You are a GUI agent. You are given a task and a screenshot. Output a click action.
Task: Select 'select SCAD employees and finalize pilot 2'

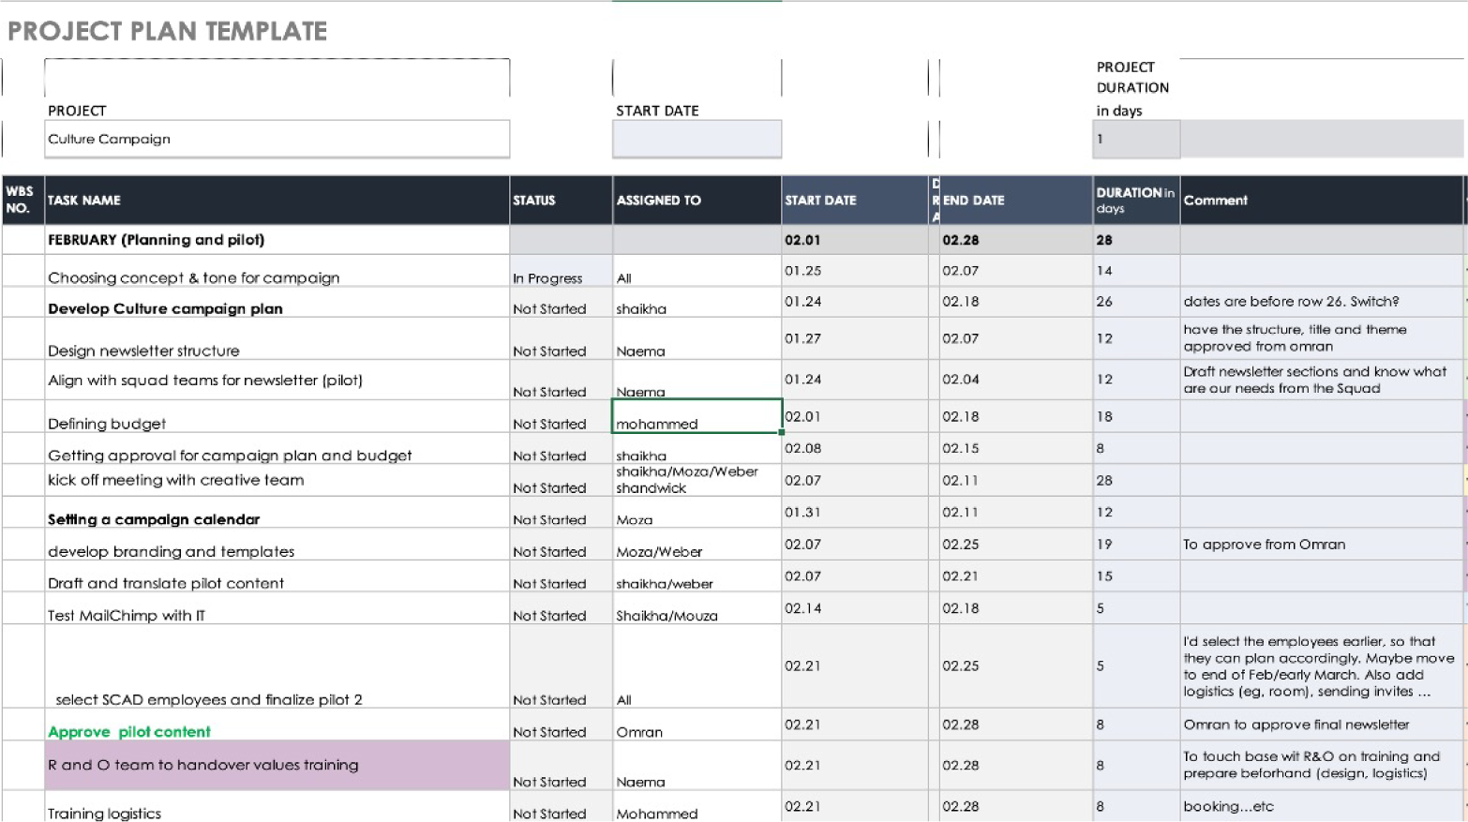277,665
